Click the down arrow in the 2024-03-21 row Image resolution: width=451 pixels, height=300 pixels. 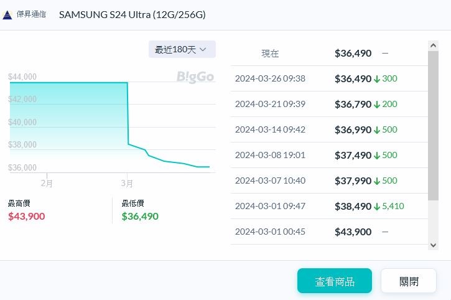[377, 105]
